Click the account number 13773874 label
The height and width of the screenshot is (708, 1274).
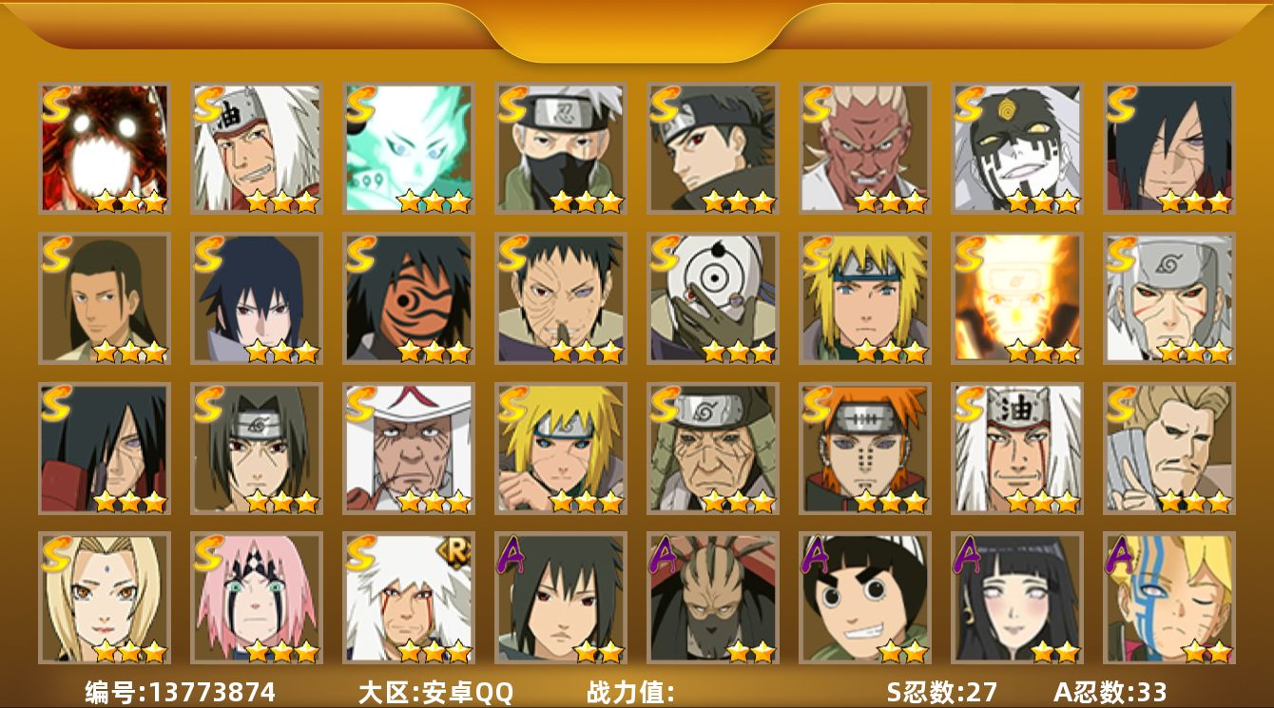click(181, 692)
